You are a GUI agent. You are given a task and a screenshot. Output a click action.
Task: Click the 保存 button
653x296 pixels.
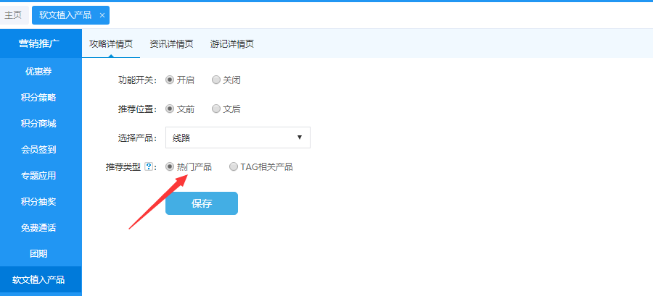(x=201, y=203)
